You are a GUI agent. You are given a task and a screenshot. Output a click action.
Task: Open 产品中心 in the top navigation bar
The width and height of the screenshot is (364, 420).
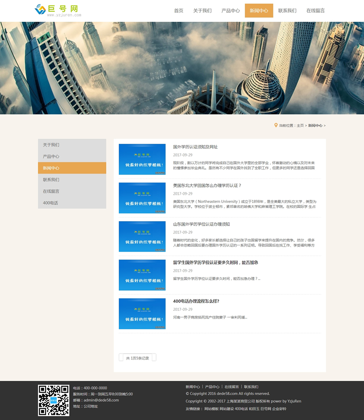230,11
